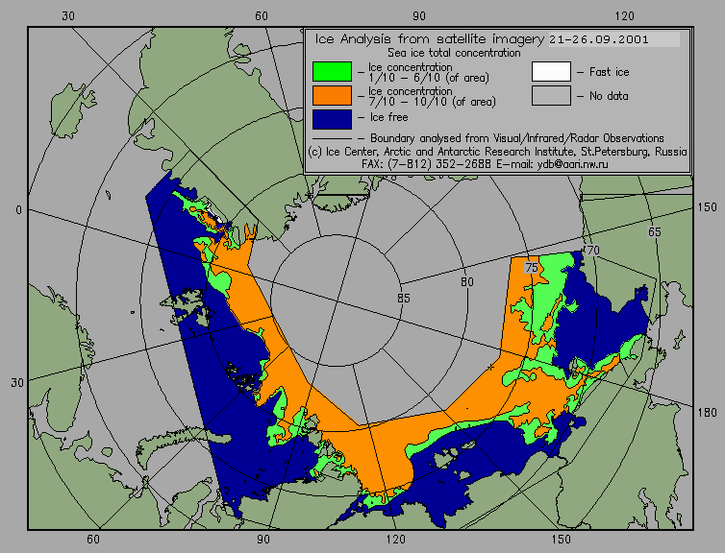The height and width of the screenshot is (553, 725).
Task: Click the white Fast ice legend swatch
Action: click(551, 72)
